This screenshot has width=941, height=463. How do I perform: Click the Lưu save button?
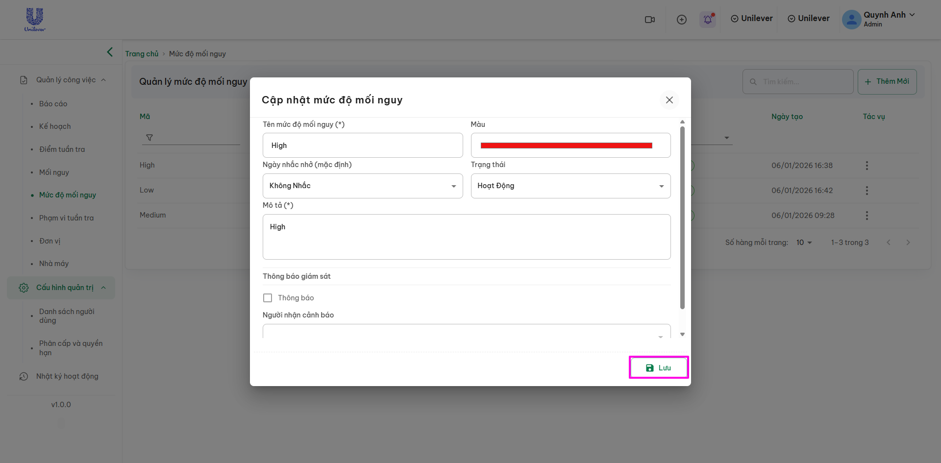click(658, 368)
